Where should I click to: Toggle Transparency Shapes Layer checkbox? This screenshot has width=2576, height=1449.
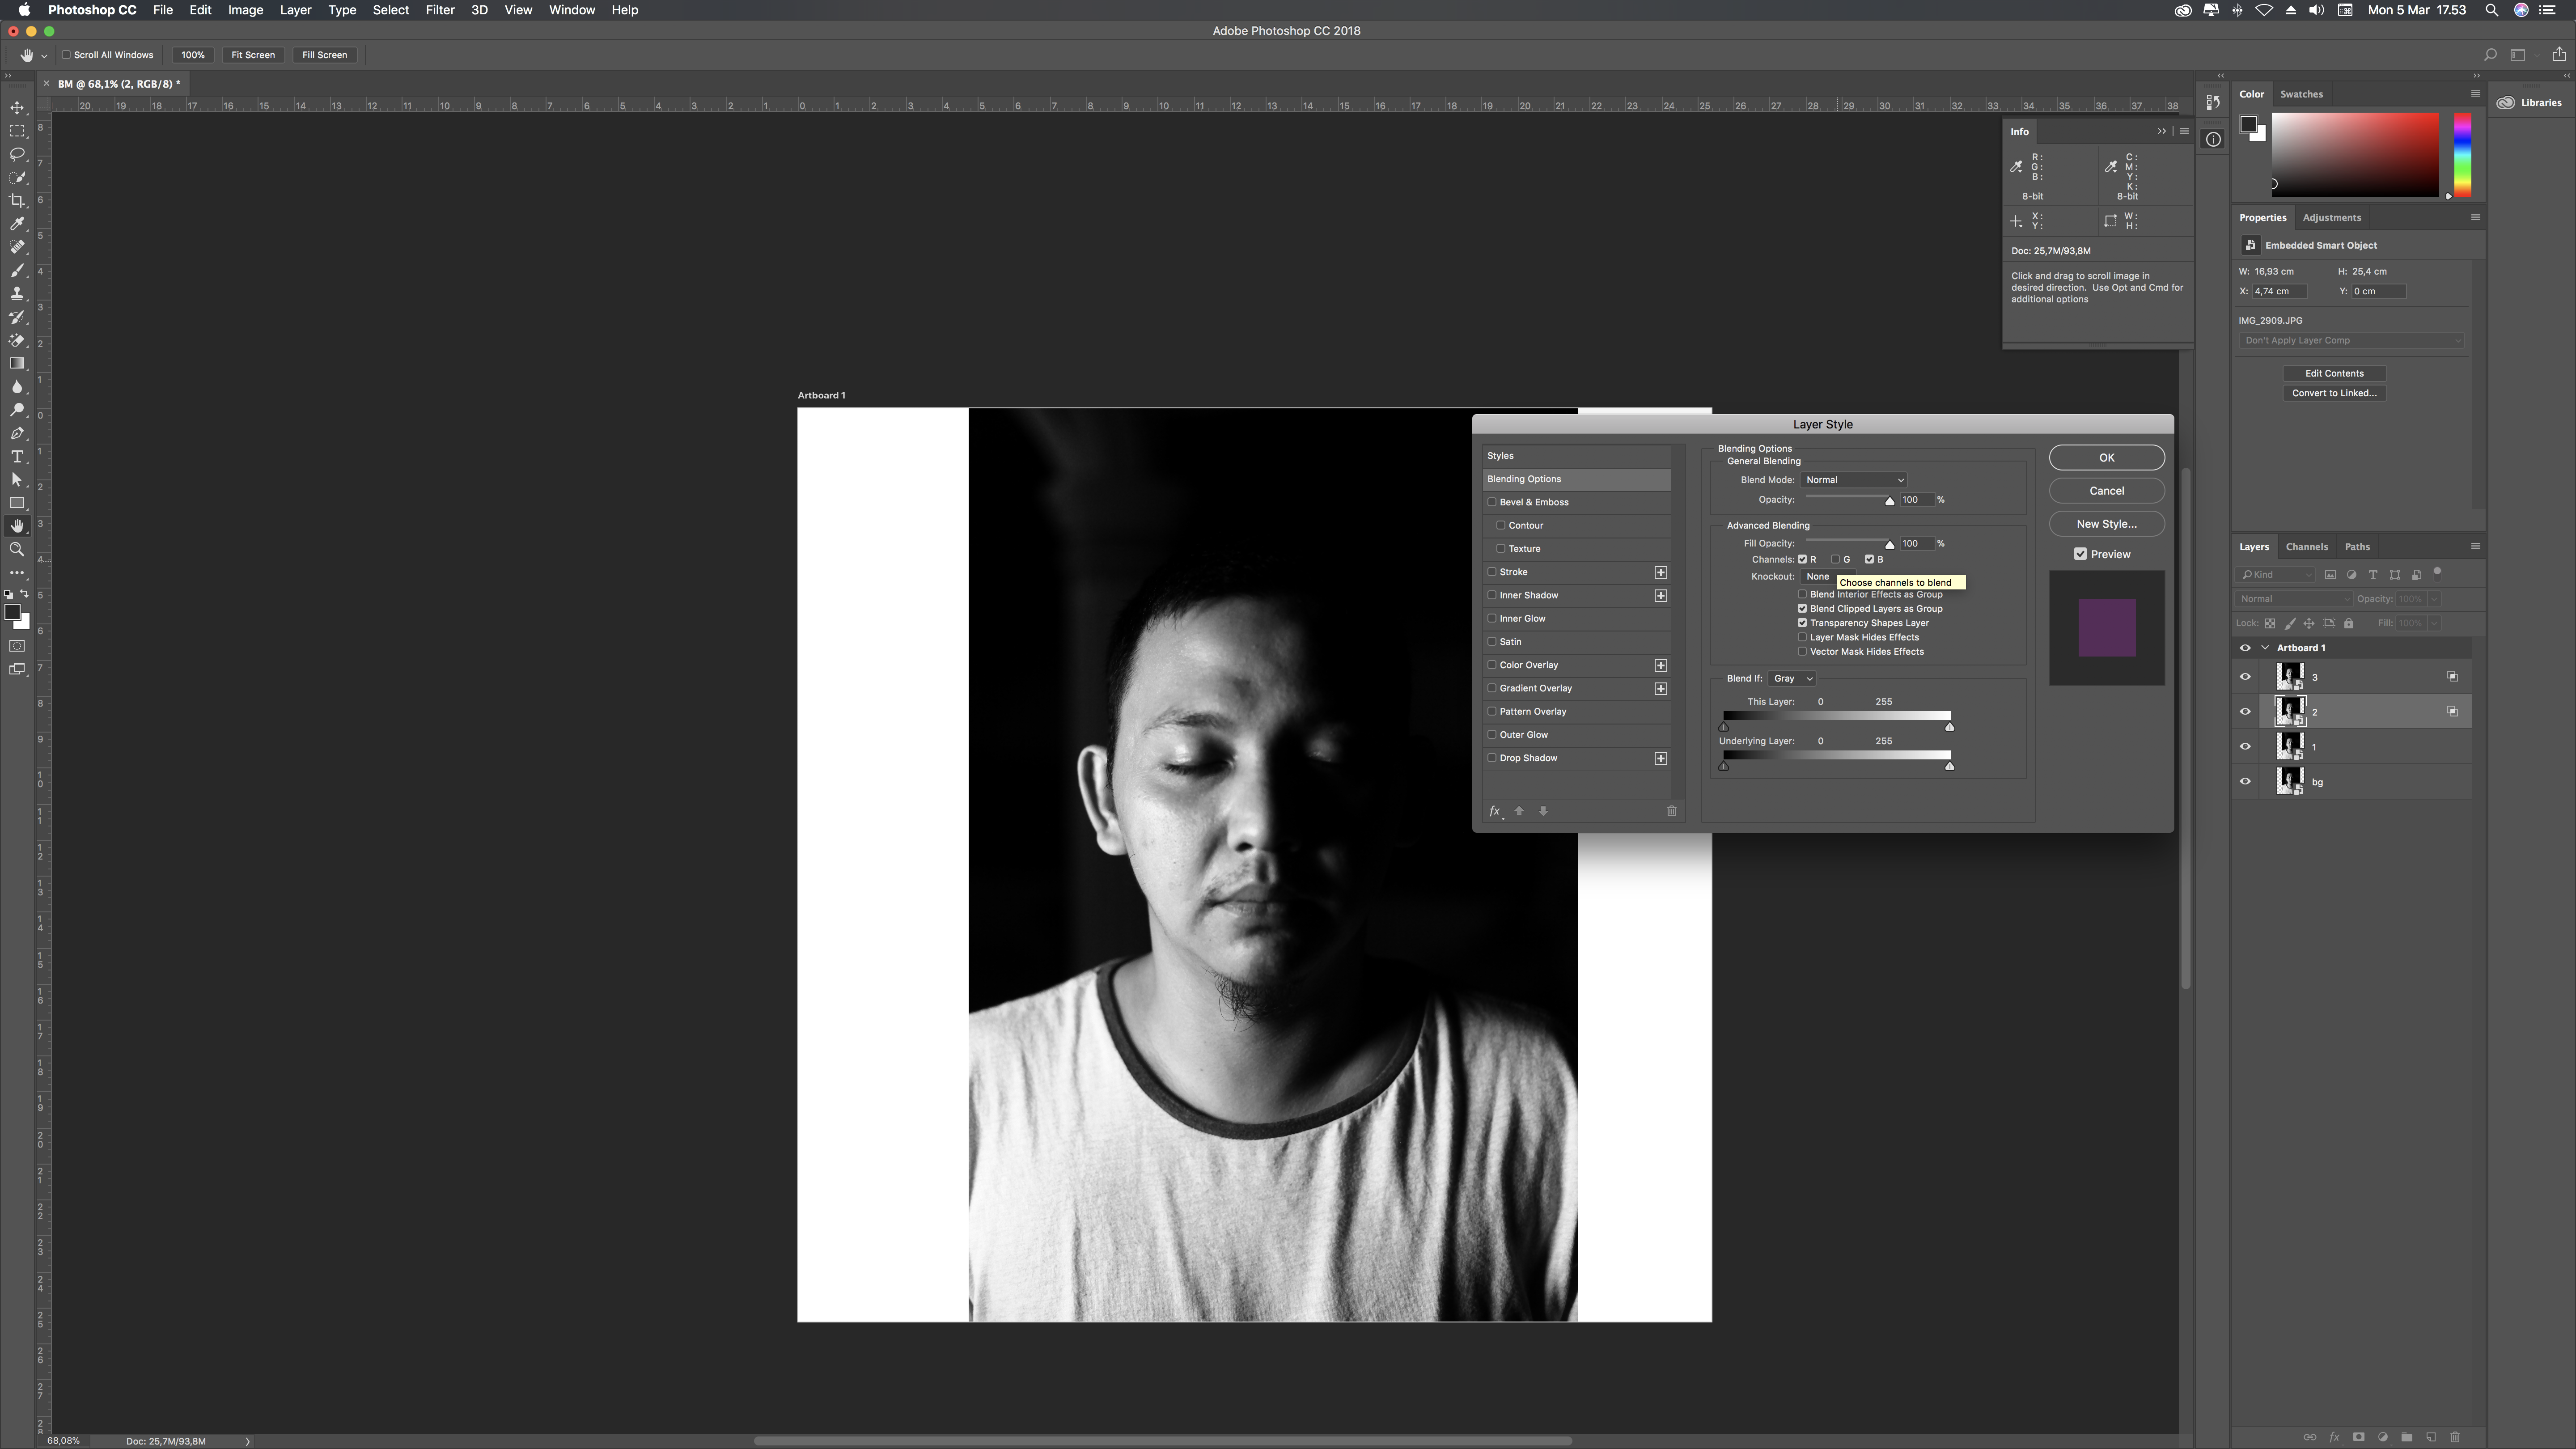pos(1802,623)
